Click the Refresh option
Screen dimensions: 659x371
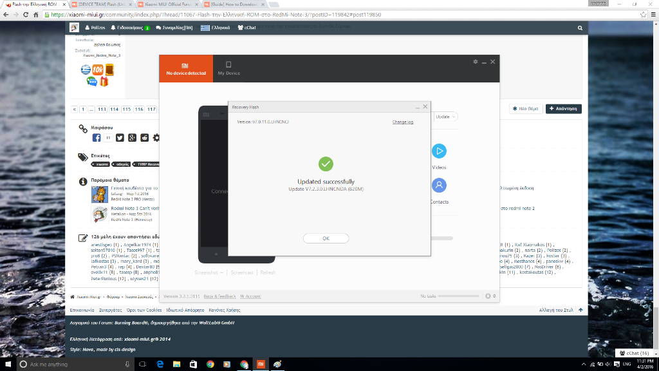point(268,272)
